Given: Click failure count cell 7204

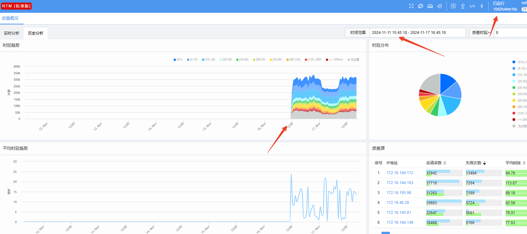Looking at the screenshot, I should pos(484,183).
